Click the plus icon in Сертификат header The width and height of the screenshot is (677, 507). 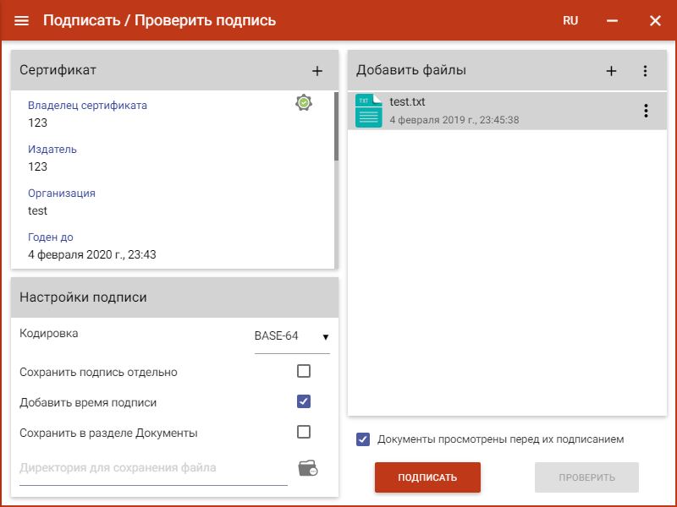point(317,71)
